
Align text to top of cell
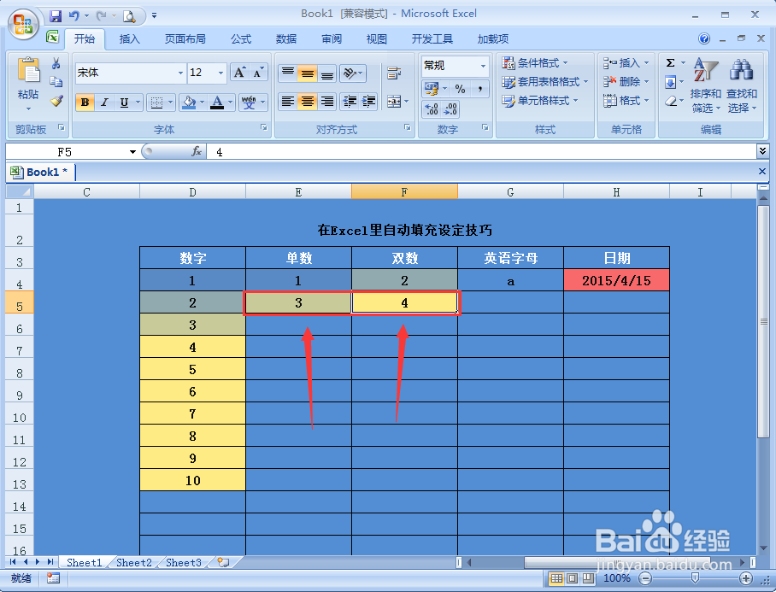(287, 73)
